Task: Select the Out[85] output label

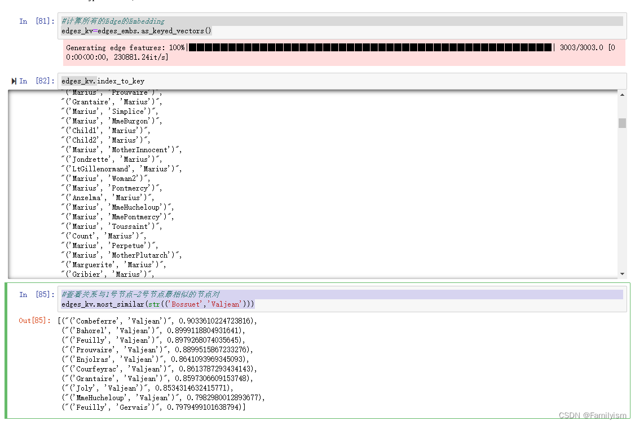Action: [x=32, y=321]
